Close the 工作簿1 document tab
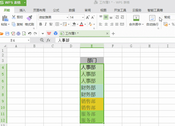The height and width of the screenshot is (126, 175). point(107,33)
